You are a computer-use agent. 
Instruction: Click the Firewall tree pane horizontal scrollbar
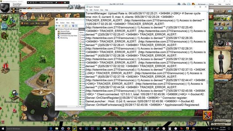click(67, 107)
